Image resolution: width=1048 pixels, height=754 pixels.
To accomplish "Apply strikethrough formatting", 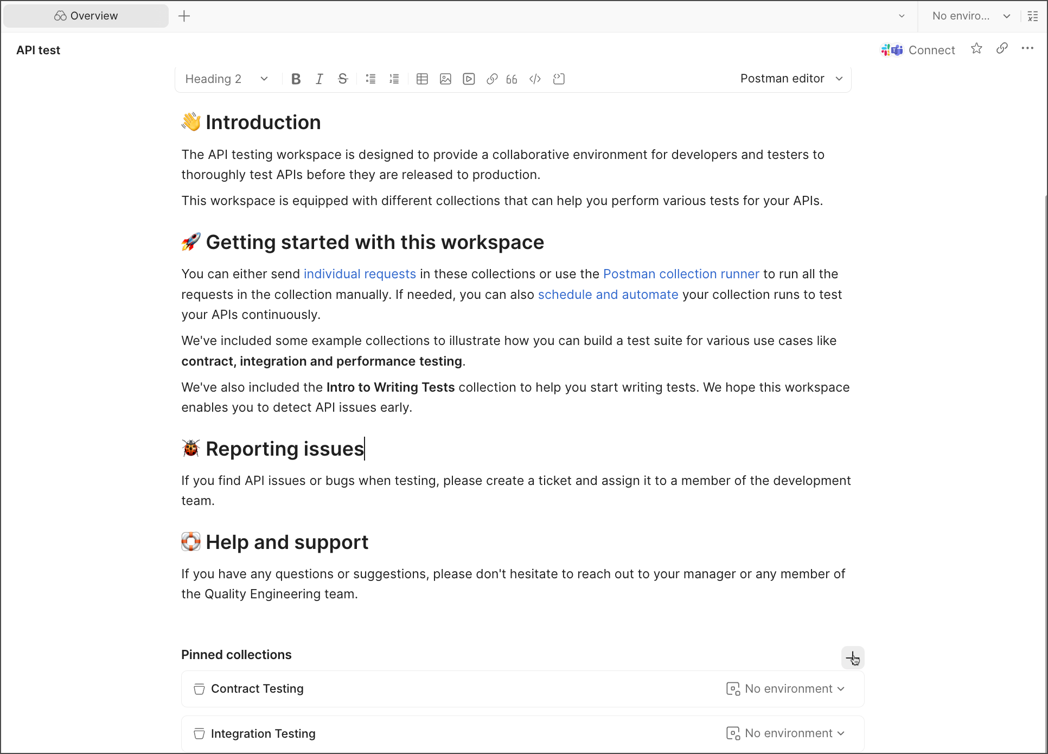I will tap(343, 79).
